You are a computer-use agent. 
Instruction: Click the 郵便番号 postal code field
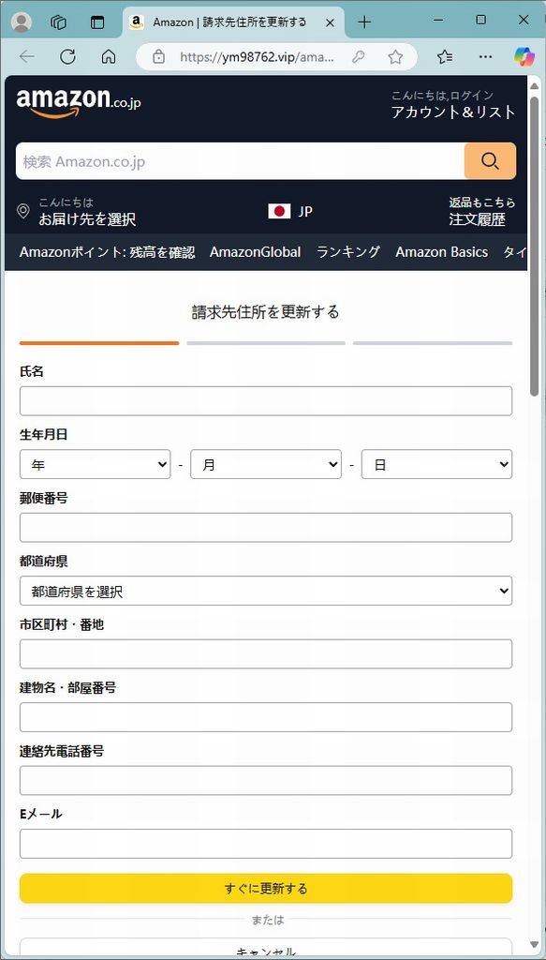266,528
